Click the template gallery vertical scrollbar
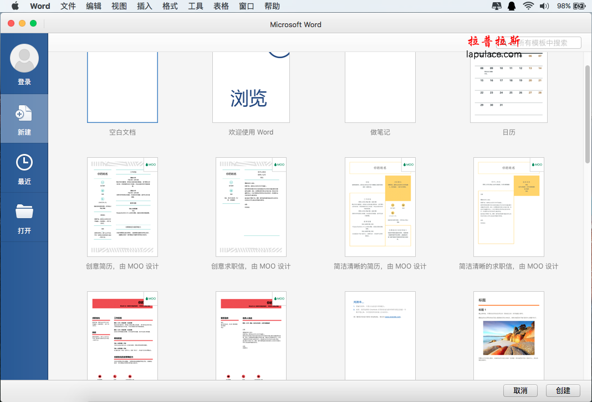Image resolution: width=592 pixels, height=402 pixels. [588, 114]
